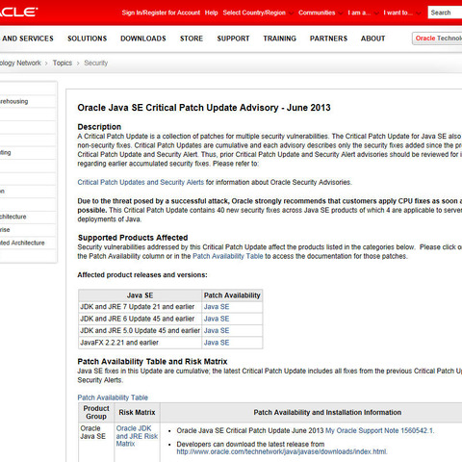The height and width of the screenshot is (462, 462).
Task: Open the Partners menu
Action: pyautogui.click(x=328, y=38)
